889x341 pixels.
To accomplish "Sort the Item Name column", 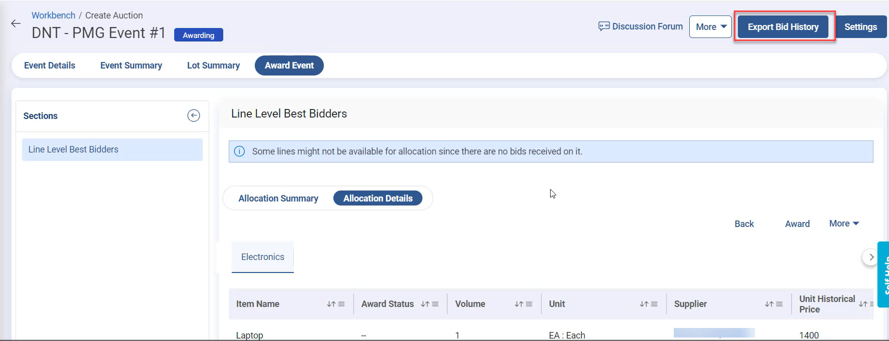I will point(331,304).
